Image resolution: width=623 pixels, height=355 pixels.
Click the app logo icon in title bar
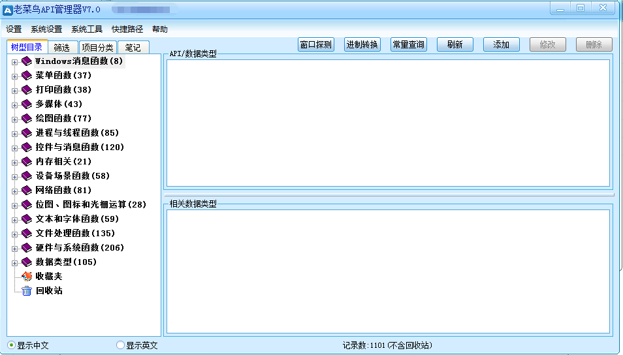[x=7, y=10]
